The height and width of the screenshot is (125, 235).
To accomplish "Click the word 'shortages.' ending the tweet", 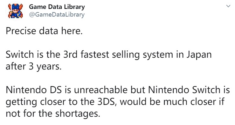I will point(78,114).
